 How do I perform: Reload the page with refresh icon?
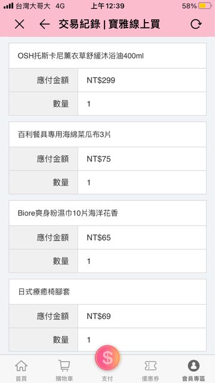click(x=196, y=24)
